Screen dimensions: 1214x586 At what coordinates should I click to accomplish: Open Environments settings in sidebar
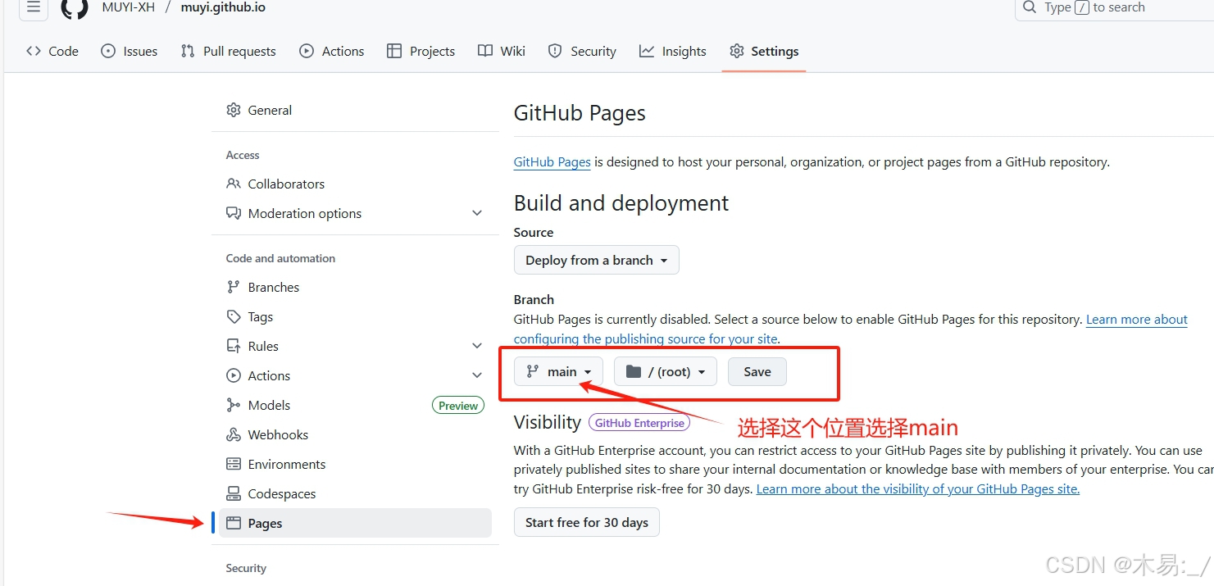point(355,464)
